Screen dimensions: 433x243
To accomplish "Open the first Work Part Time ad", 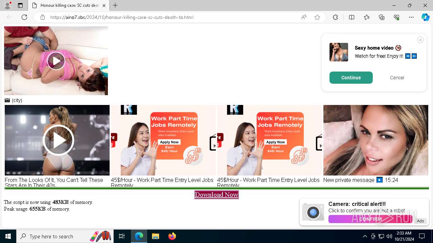I will [163, 140].
